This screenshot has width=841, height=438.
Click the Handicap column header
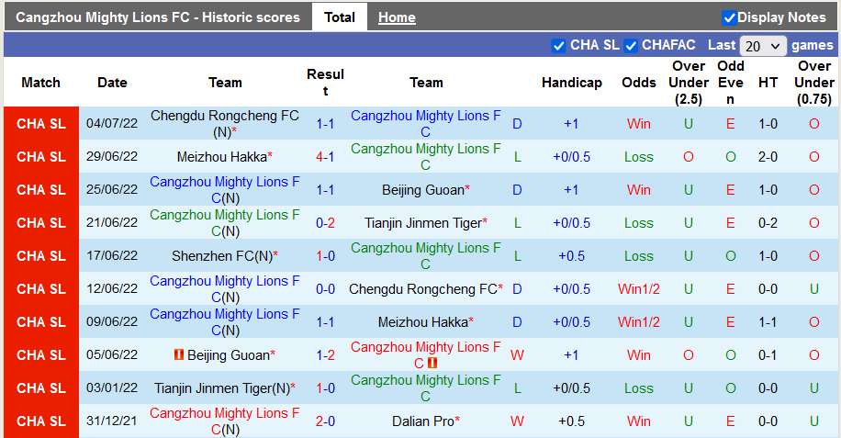(x=572, y=83)
